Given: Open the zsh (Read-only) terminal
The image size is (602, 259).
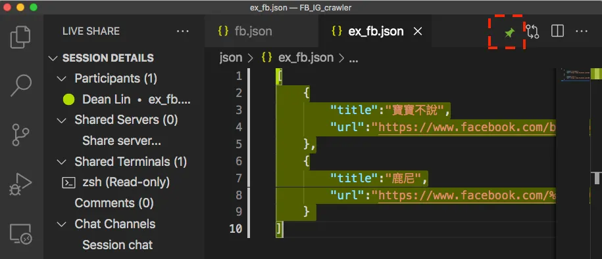Looking at the screenshot, I should click(x=126, y=182).
